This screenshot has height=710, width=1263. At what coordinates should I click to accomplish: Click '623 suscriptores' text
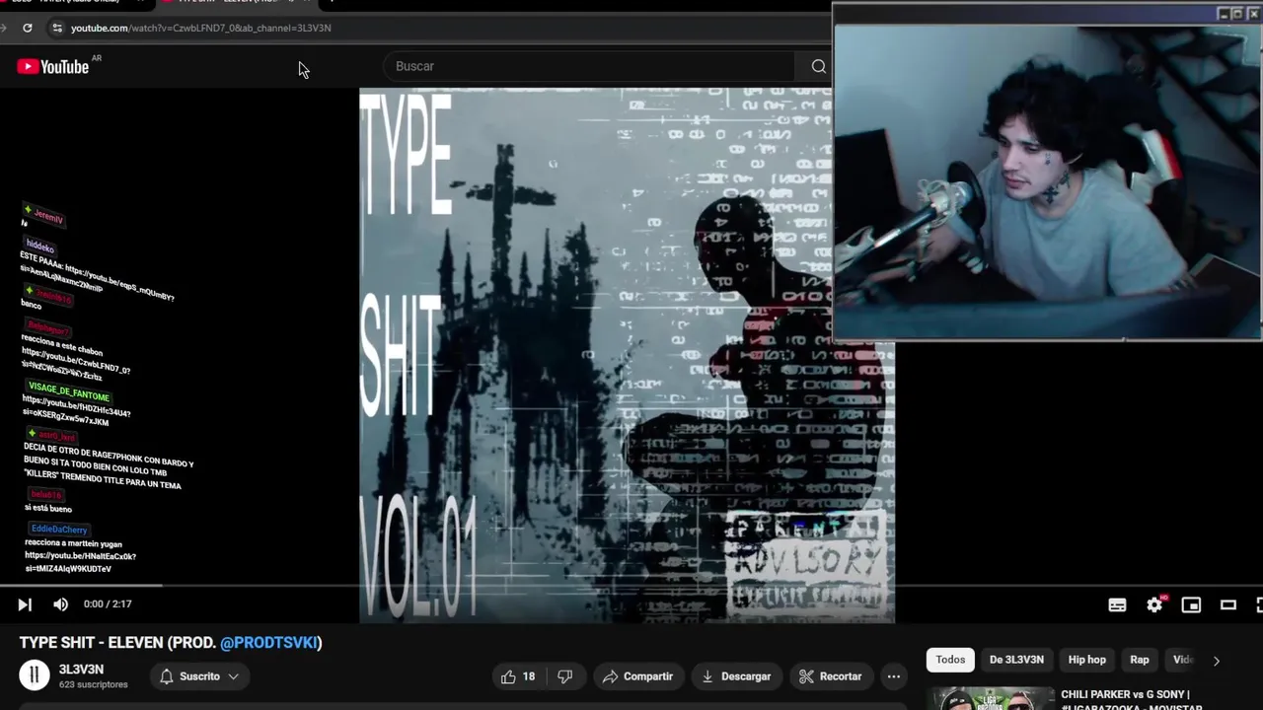93,684
